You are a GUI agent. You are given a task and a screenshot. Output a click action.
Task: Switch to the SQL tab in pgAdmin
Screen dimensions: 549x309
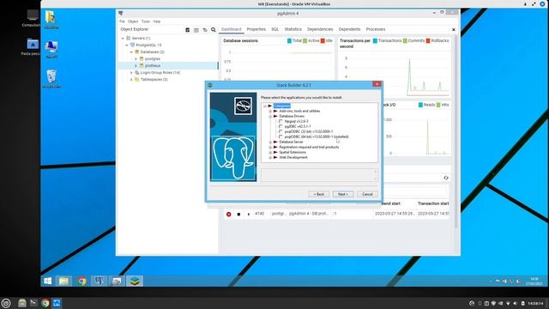tap(275, 29)
